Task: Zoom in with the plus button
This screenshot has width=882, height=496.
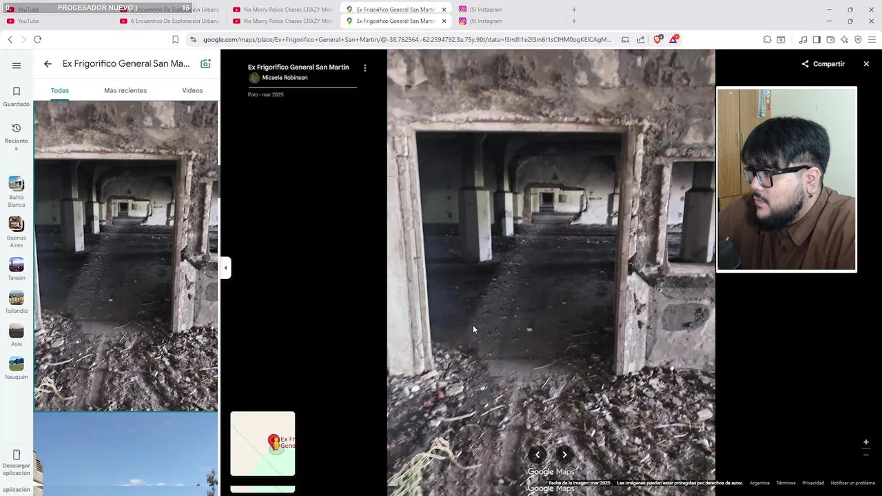Action: (866, 442)
